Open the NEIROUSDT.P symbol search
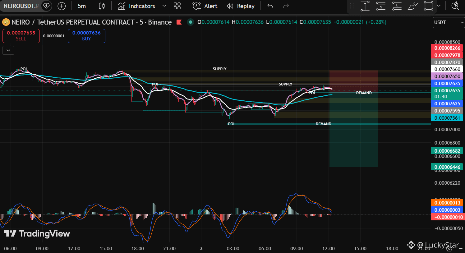The width and height of the screenshot is (465, 253). point(21,6)
